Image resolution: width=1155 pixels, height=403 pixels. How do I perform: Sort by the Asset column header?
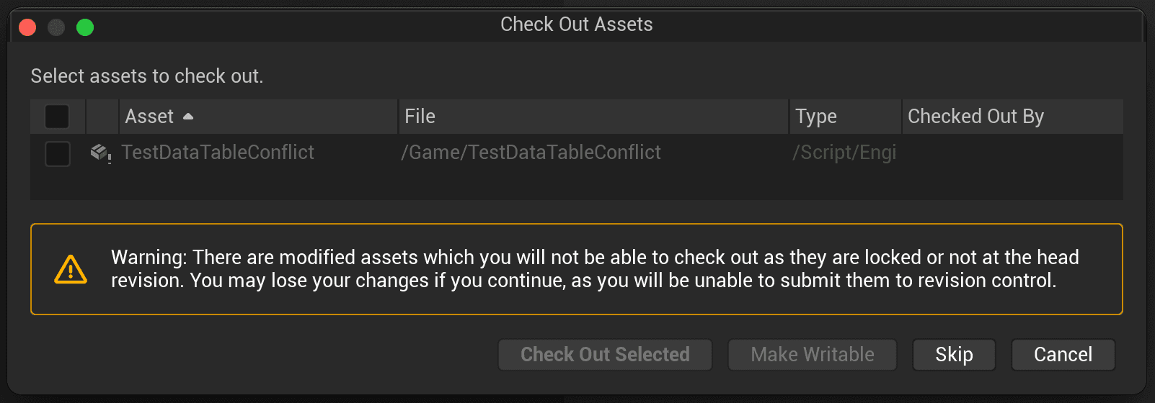[x=258, y=117]
